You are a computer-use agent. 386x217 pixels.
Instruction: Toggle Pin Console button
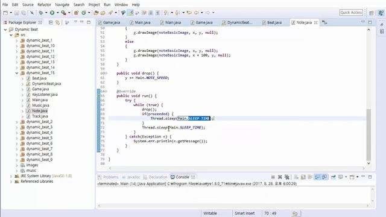pyautogui.click(x=334, y=177)
